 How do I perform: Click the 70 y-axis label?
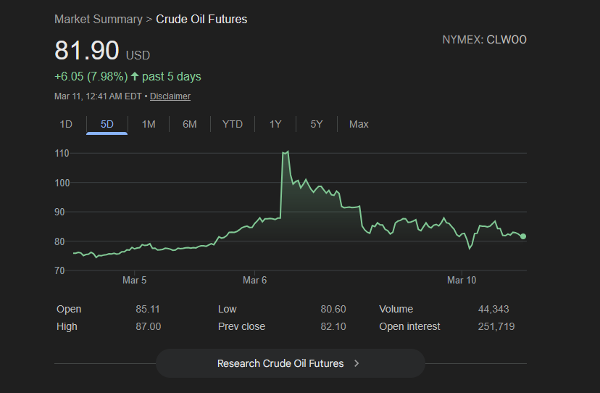click(59, 270)
